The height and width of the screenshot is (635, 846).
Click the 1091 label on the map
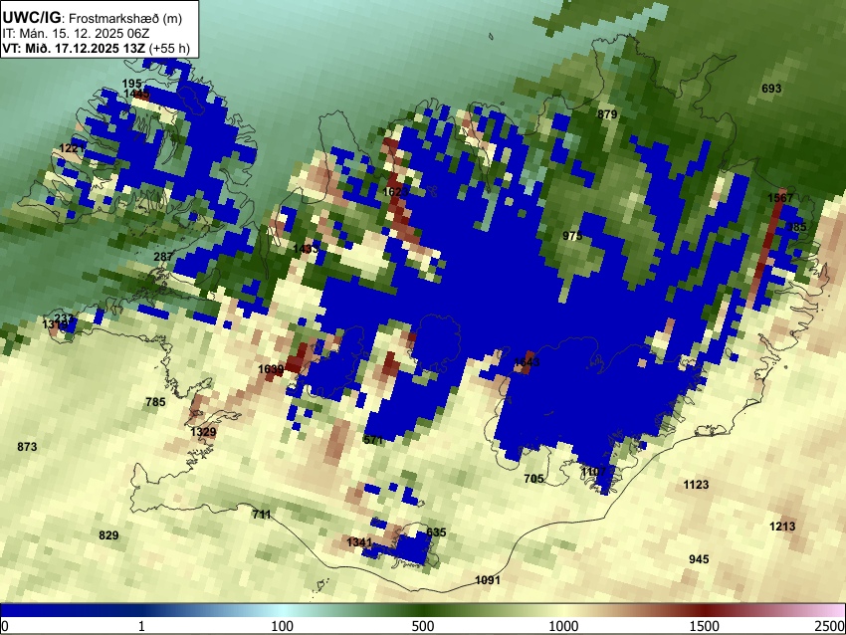tap(488, 580)
